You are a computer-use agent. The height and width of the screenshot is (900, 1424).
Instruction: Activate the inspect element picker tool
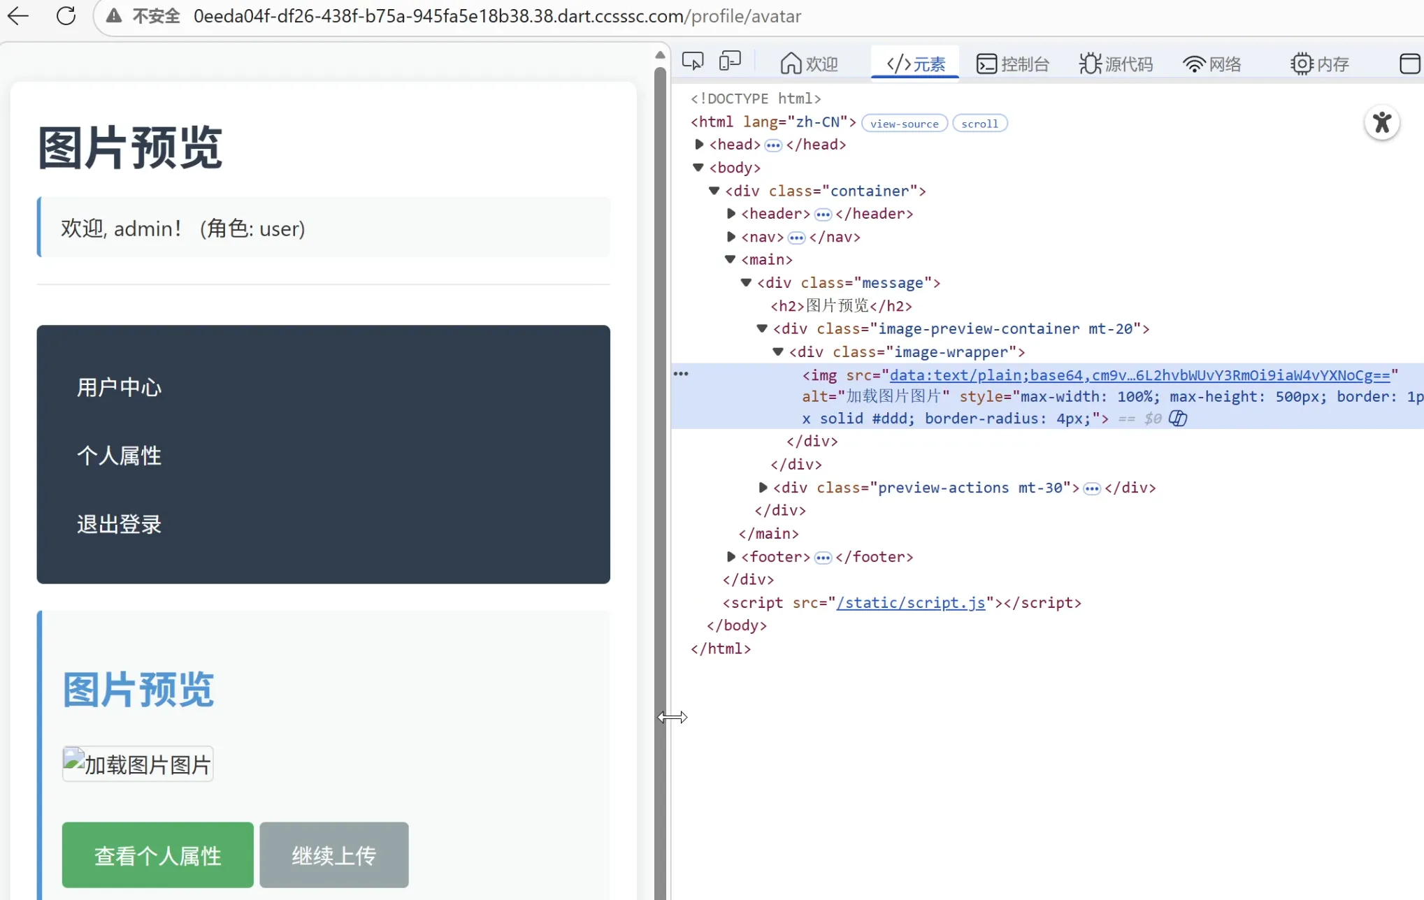click(x=692, y=62)
